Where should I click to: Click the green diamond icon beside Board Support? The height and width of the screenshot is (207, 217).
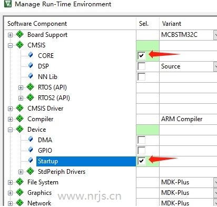(20, 34)
